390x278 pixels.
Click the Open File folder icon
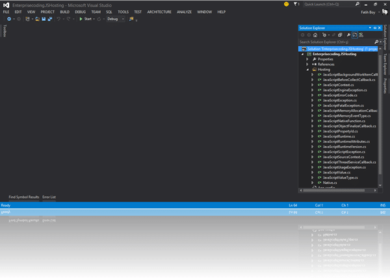[x=37, y=19]
